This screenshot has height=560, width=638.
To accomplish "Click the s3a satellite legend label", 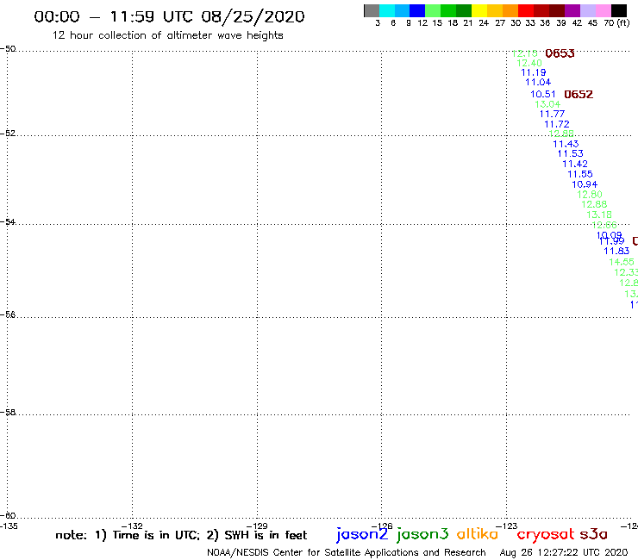I will (594, 534).
